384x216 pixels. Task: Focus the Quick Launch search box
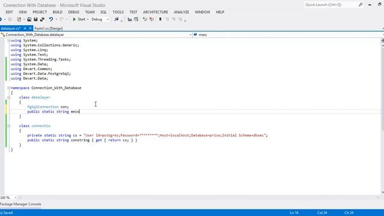tap(331, 5)
